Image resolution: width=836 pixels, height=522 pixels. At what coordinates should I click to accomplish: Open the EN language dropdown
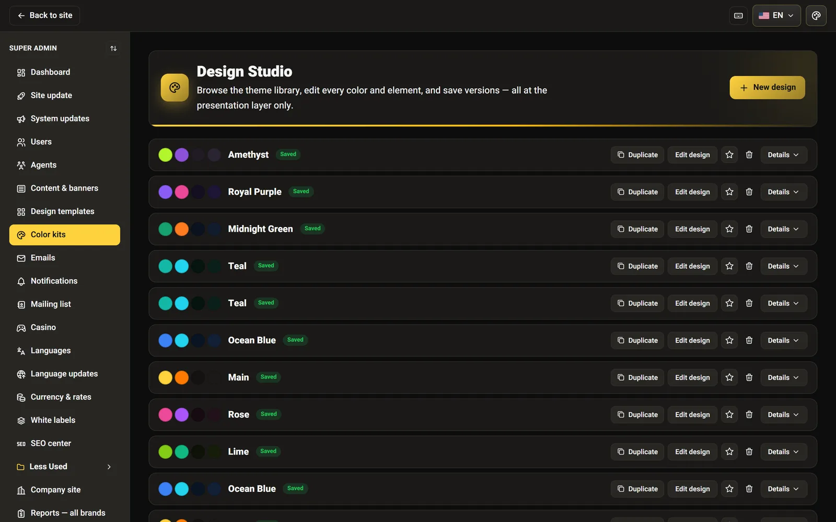[776, 16]
